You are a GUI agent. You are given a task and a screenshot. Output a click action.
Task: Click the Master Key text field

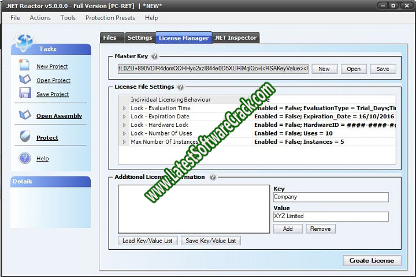coord(213,69)
